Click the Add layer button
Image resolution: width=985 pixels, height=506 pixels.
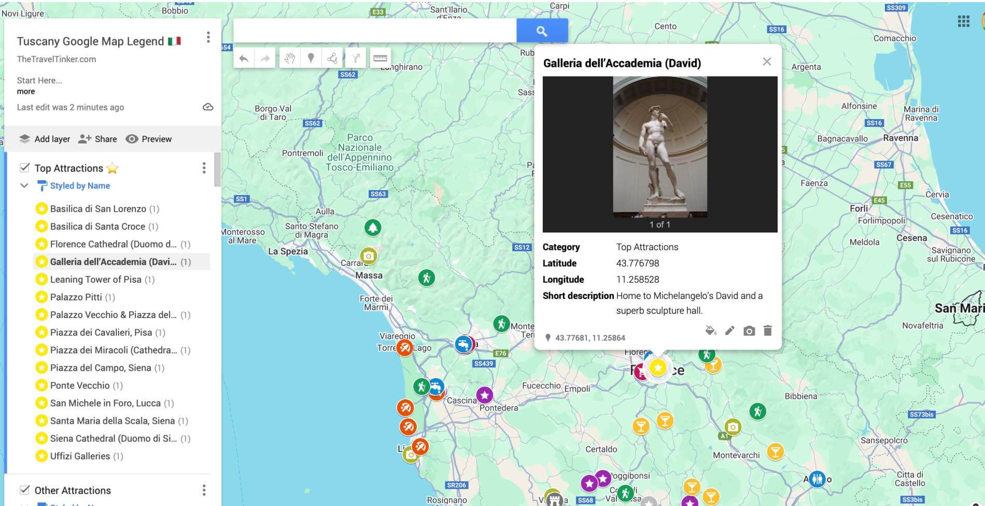(x=45, y=139)
